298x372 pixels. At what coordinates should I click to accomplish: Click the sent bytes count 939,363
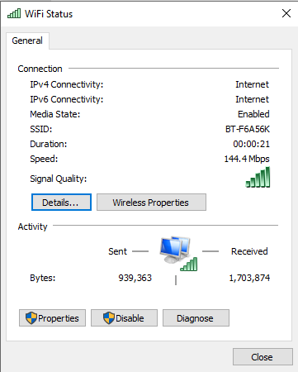pos(135,278)
